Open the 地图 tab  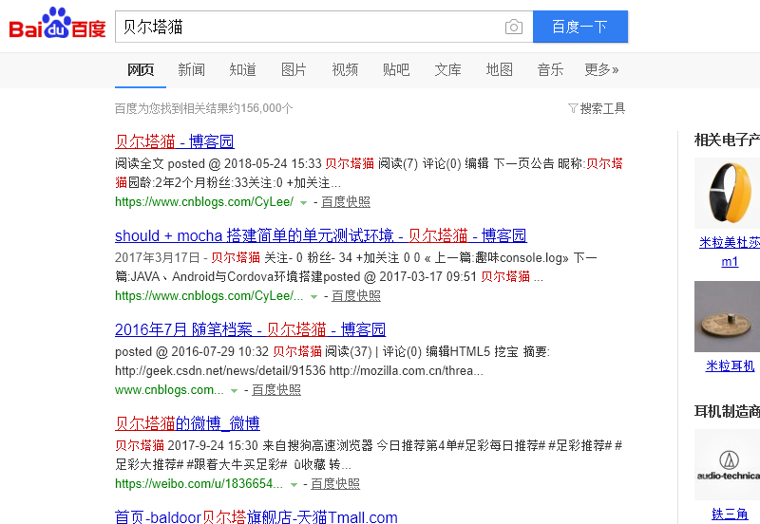(500, 69)
